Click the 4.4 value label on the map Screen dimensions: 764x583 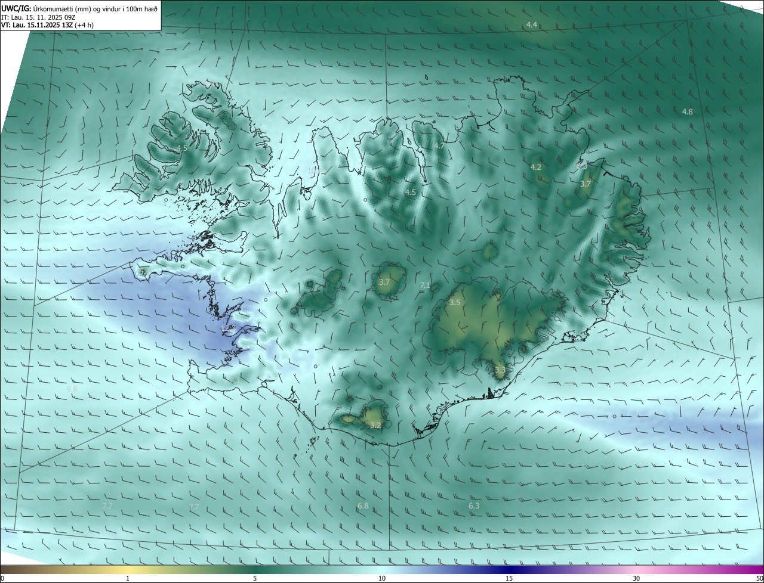pyautogui.click(x=531, y=24)
